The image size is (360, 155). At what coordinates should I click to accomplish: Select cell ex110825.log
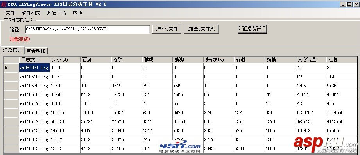tap(34, 148)
